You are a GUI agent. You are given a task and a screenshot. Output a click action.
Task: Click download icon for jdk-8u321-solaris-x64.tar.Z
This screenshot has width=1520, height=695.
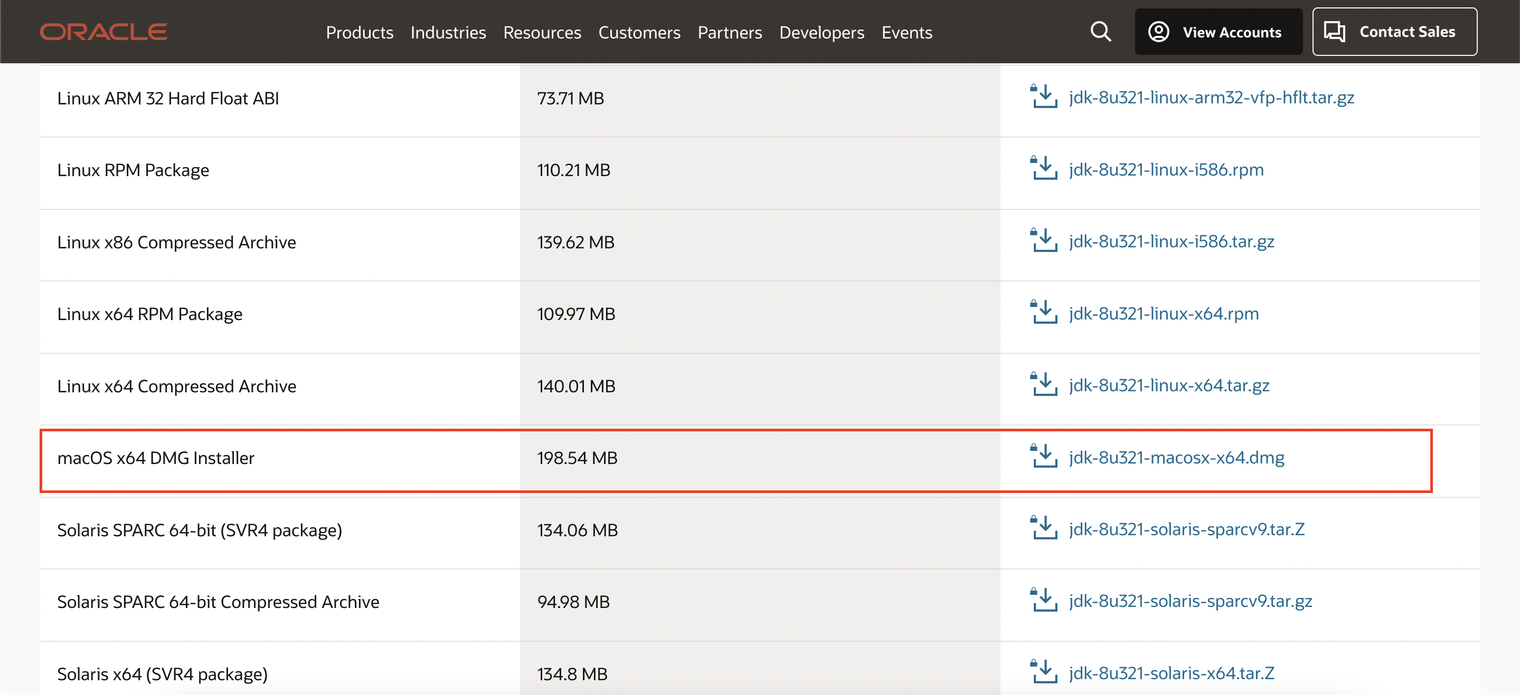[x=1043, y=672]
